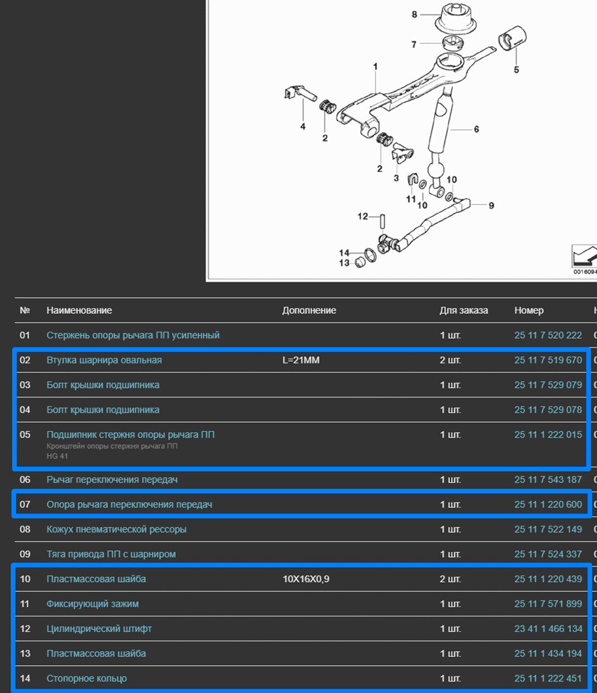597x693 pixels.
Task: Click '2 шт.' quantity in row 10
Action: [450, 578]
